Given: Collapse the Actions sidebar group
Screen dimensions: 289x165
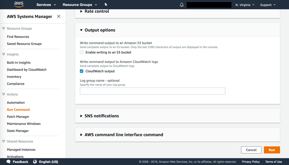Looking at the screenshot, I should (x=4, y=94).
